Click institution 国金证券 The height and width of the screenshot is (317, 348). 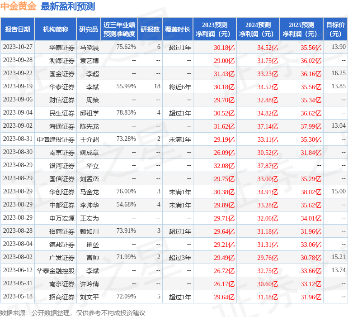pos(62,74)
